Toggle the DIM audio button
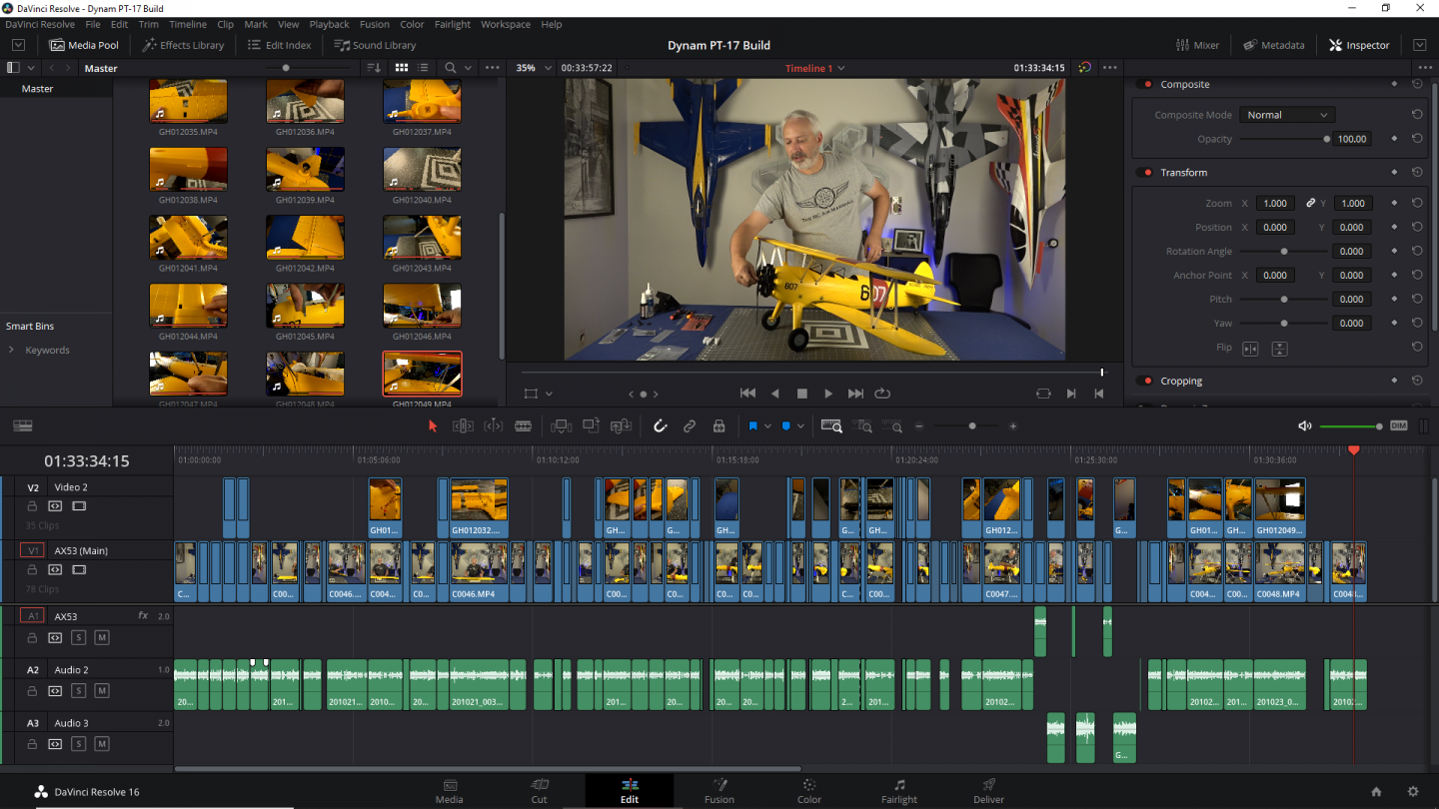The height and width of the screenshot is (809, 1439). (x=1398, y=425)
